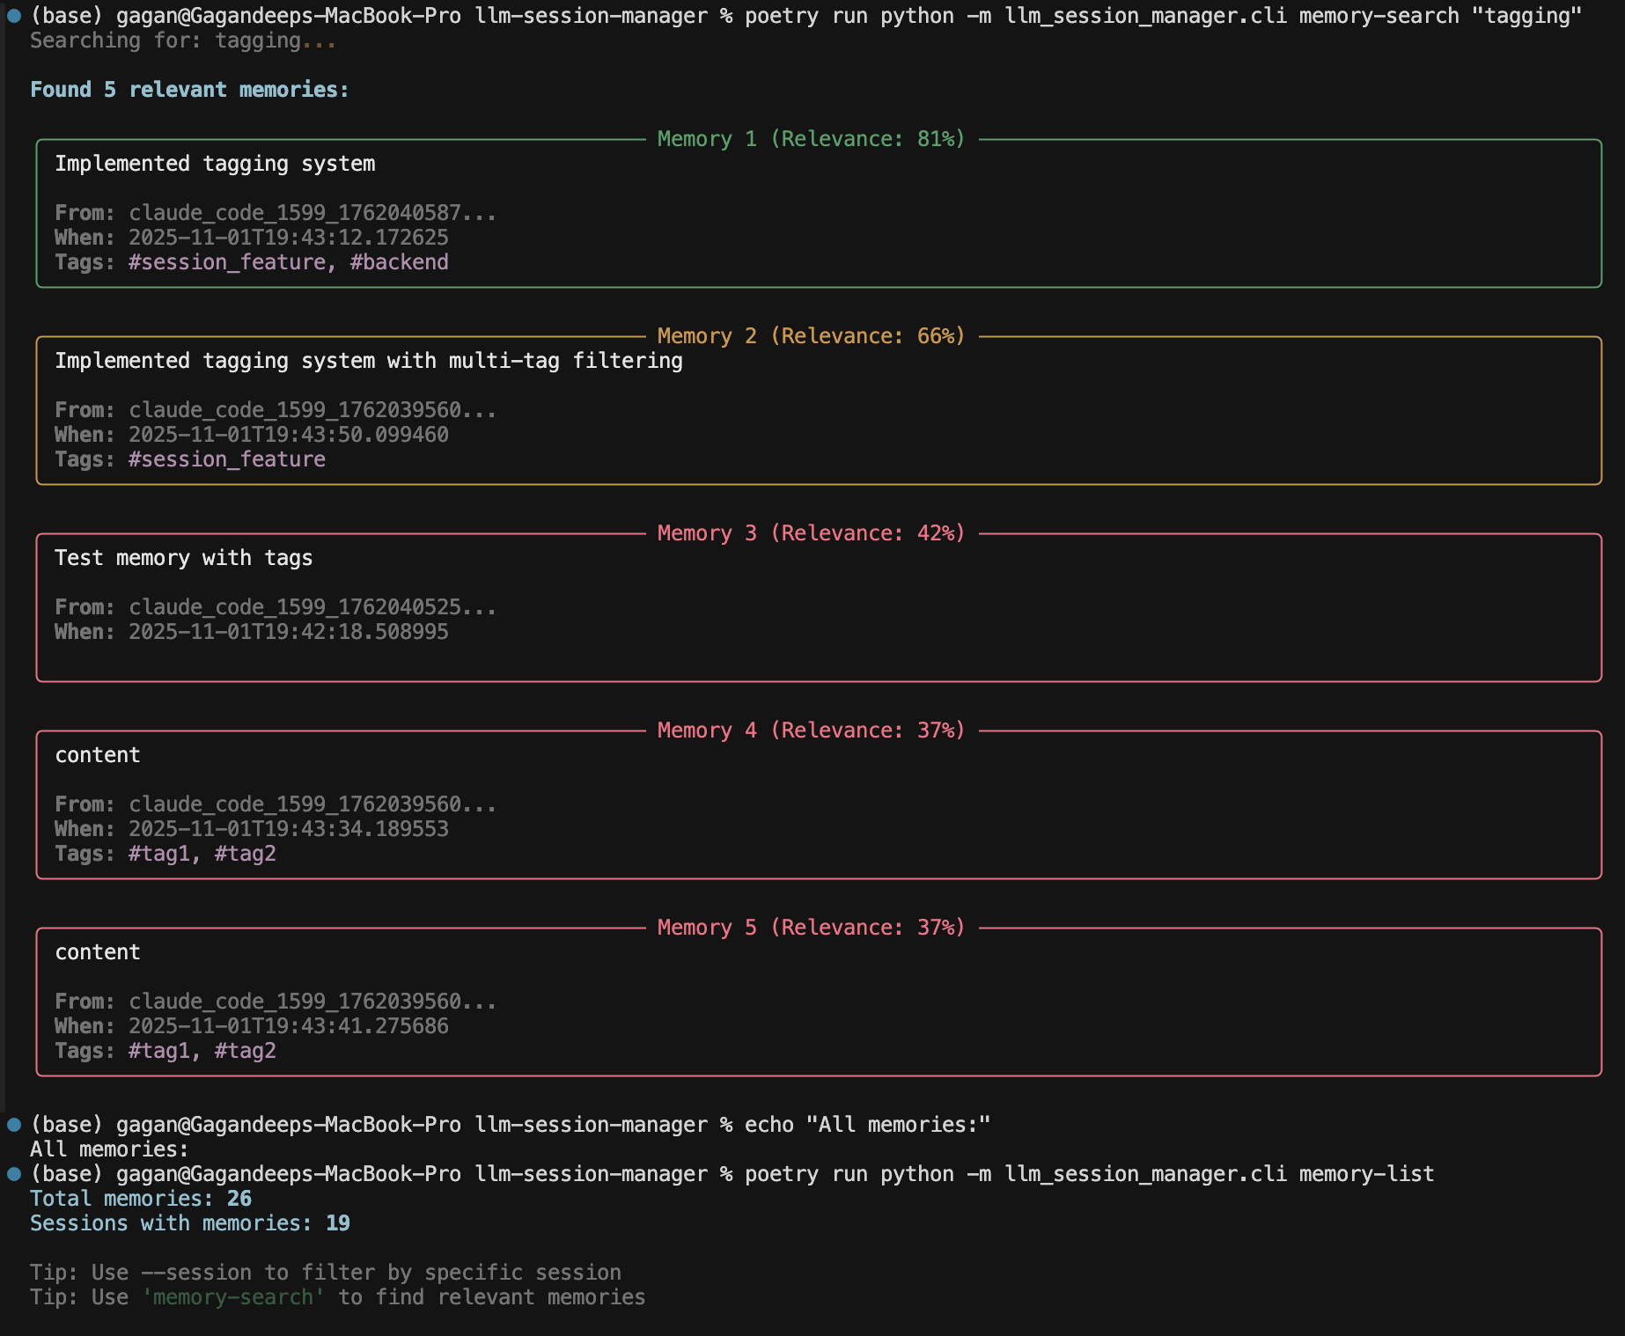The height and width of the screenshot is (1336, 1625).
Task: Click the #session_feature tag in Memory 2
Action: pyautogui.click(x=227, y=459)
